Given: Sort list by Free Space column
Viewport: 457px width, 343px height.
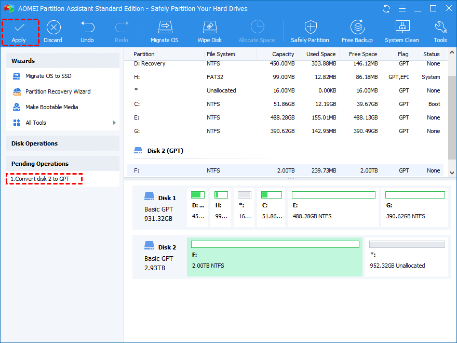Looking at the screenshot, I should (x=362, y=54).
